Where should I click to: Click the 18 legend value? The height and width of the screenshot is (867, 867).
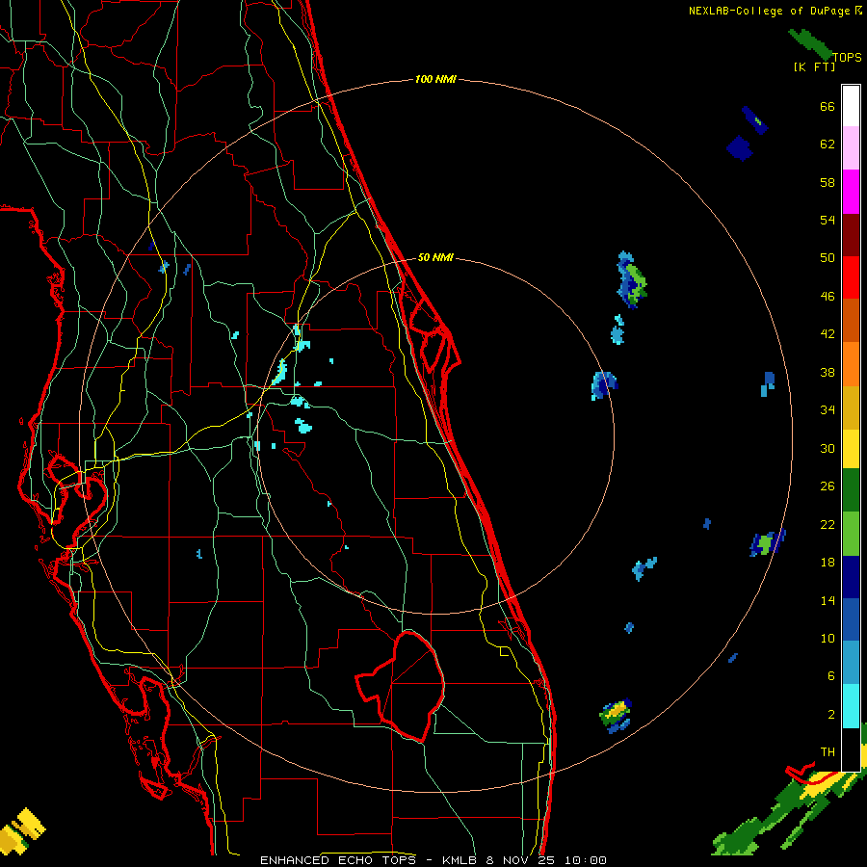[x=828, y=562]
